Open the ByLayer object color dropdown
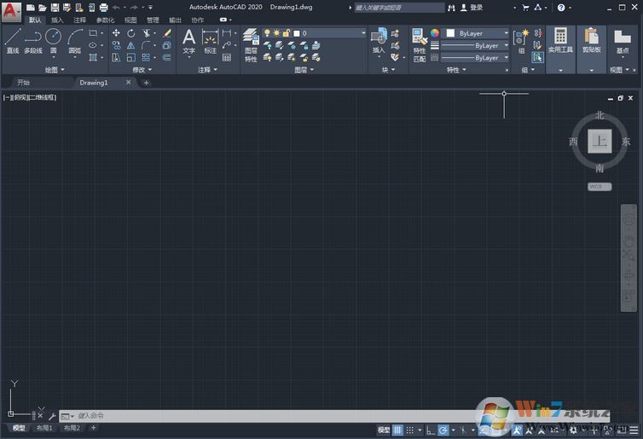The height and width of the screenshot is (439, 643). pos(475,33)
